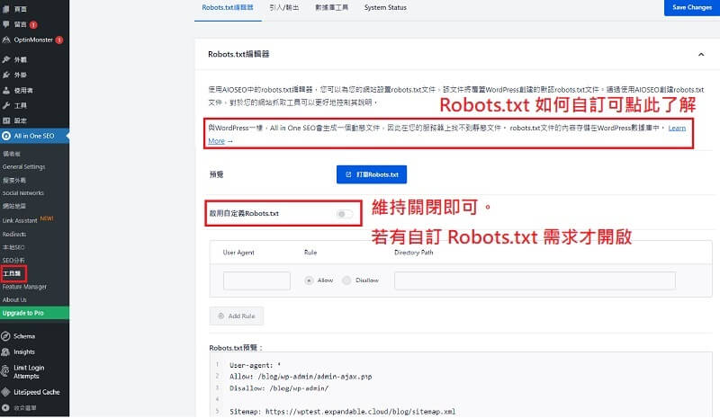Image resolution: width=720 pixels, height=418 pixels.
Task: Open the Schema compass icon
Action: tap(5, 336)
